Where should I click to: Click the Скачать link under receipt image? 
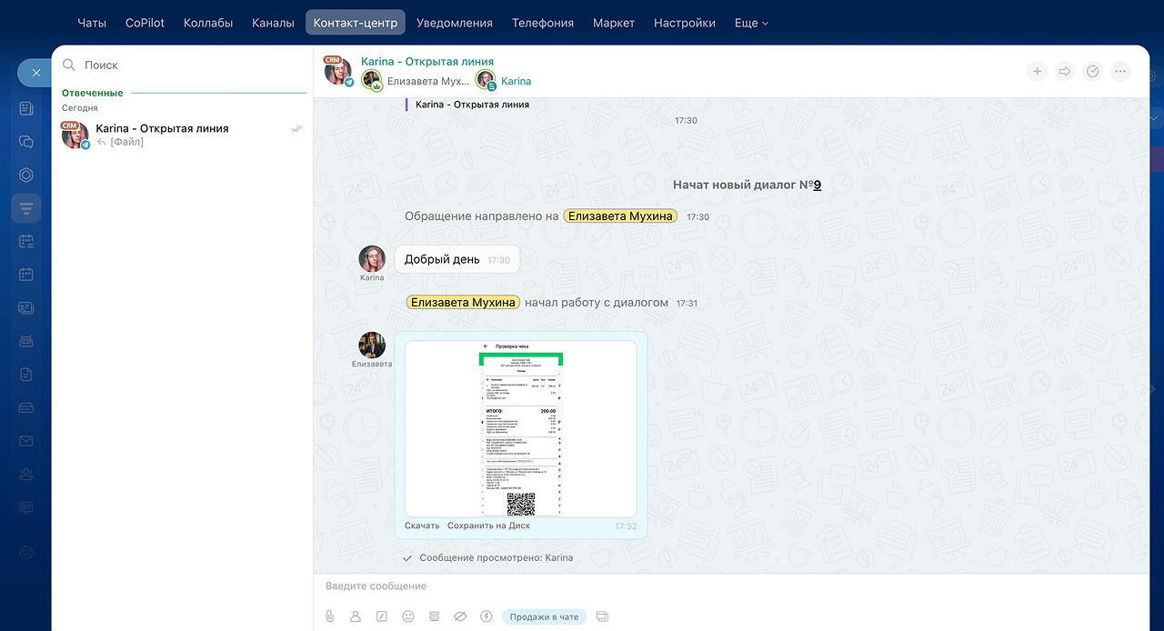click(x=422, y=526)
